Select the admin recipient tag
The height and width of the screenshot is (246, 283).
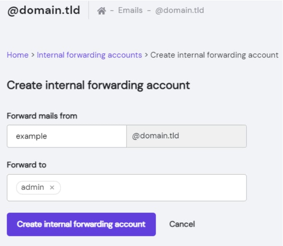[x=32, y=187]
